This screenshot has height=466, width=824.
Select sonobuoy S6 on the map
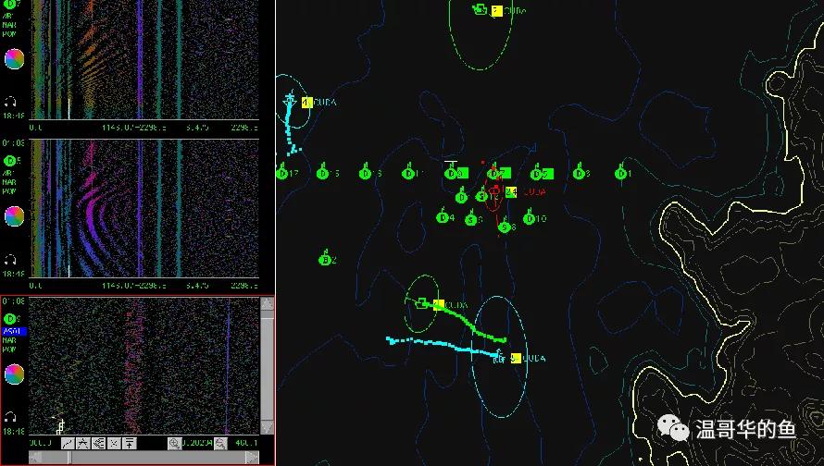point(471,219)
